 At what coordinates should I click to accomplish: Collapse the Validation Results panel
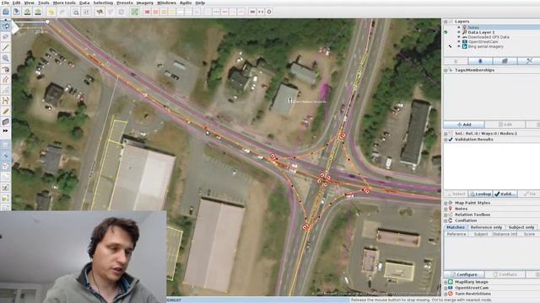[x=445, y=140]
